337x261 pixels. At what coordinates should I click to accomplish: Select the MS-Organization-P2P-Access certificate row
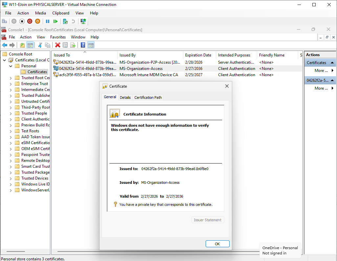[177, 62]
